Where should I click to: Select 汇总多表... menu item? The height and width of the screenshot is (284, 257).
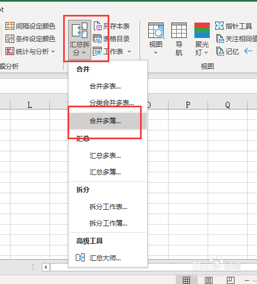[x=108, y=156]
